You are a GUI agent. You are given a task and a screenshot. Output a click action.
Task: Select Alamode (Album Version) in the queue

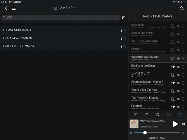(x=148, y=83)
